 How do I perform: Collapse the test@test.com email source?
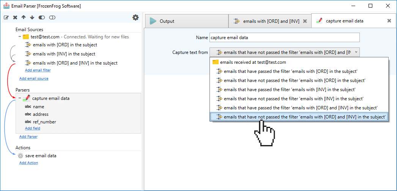tap(19, 37)
